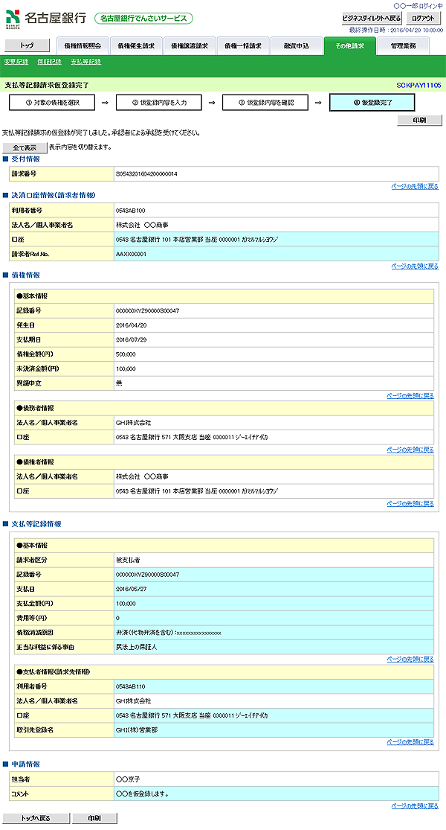Click the 申請情報 section heading
This screenshot has height=830, width=446.
(25, 764)
